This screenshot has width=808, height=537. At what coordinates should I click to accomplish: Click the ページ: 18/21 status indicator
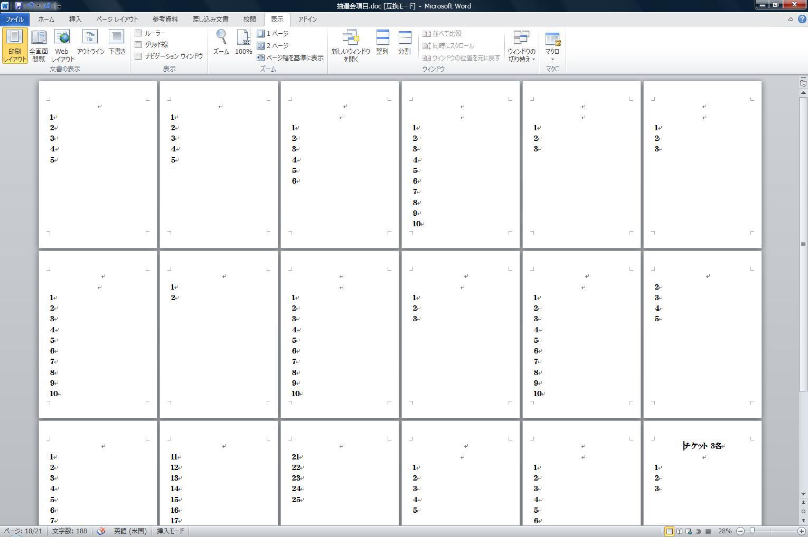pyautogui.click(x=23, y=531)
